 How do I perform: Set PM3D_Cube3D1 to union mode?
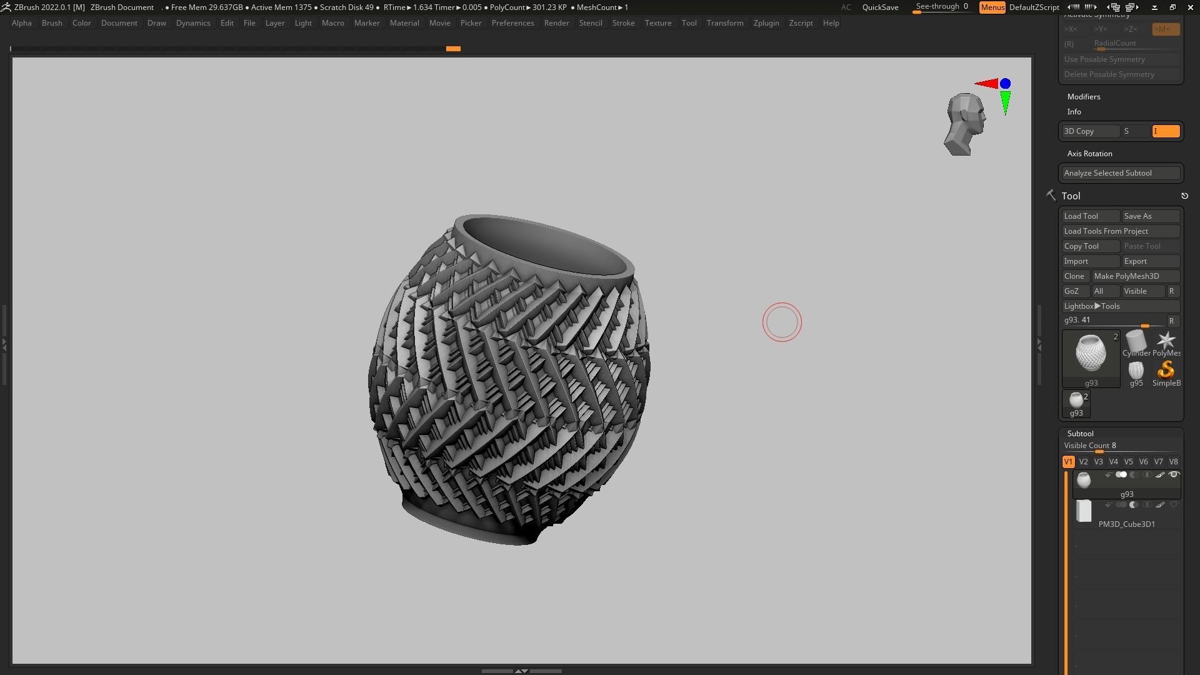pos(1121,504)
